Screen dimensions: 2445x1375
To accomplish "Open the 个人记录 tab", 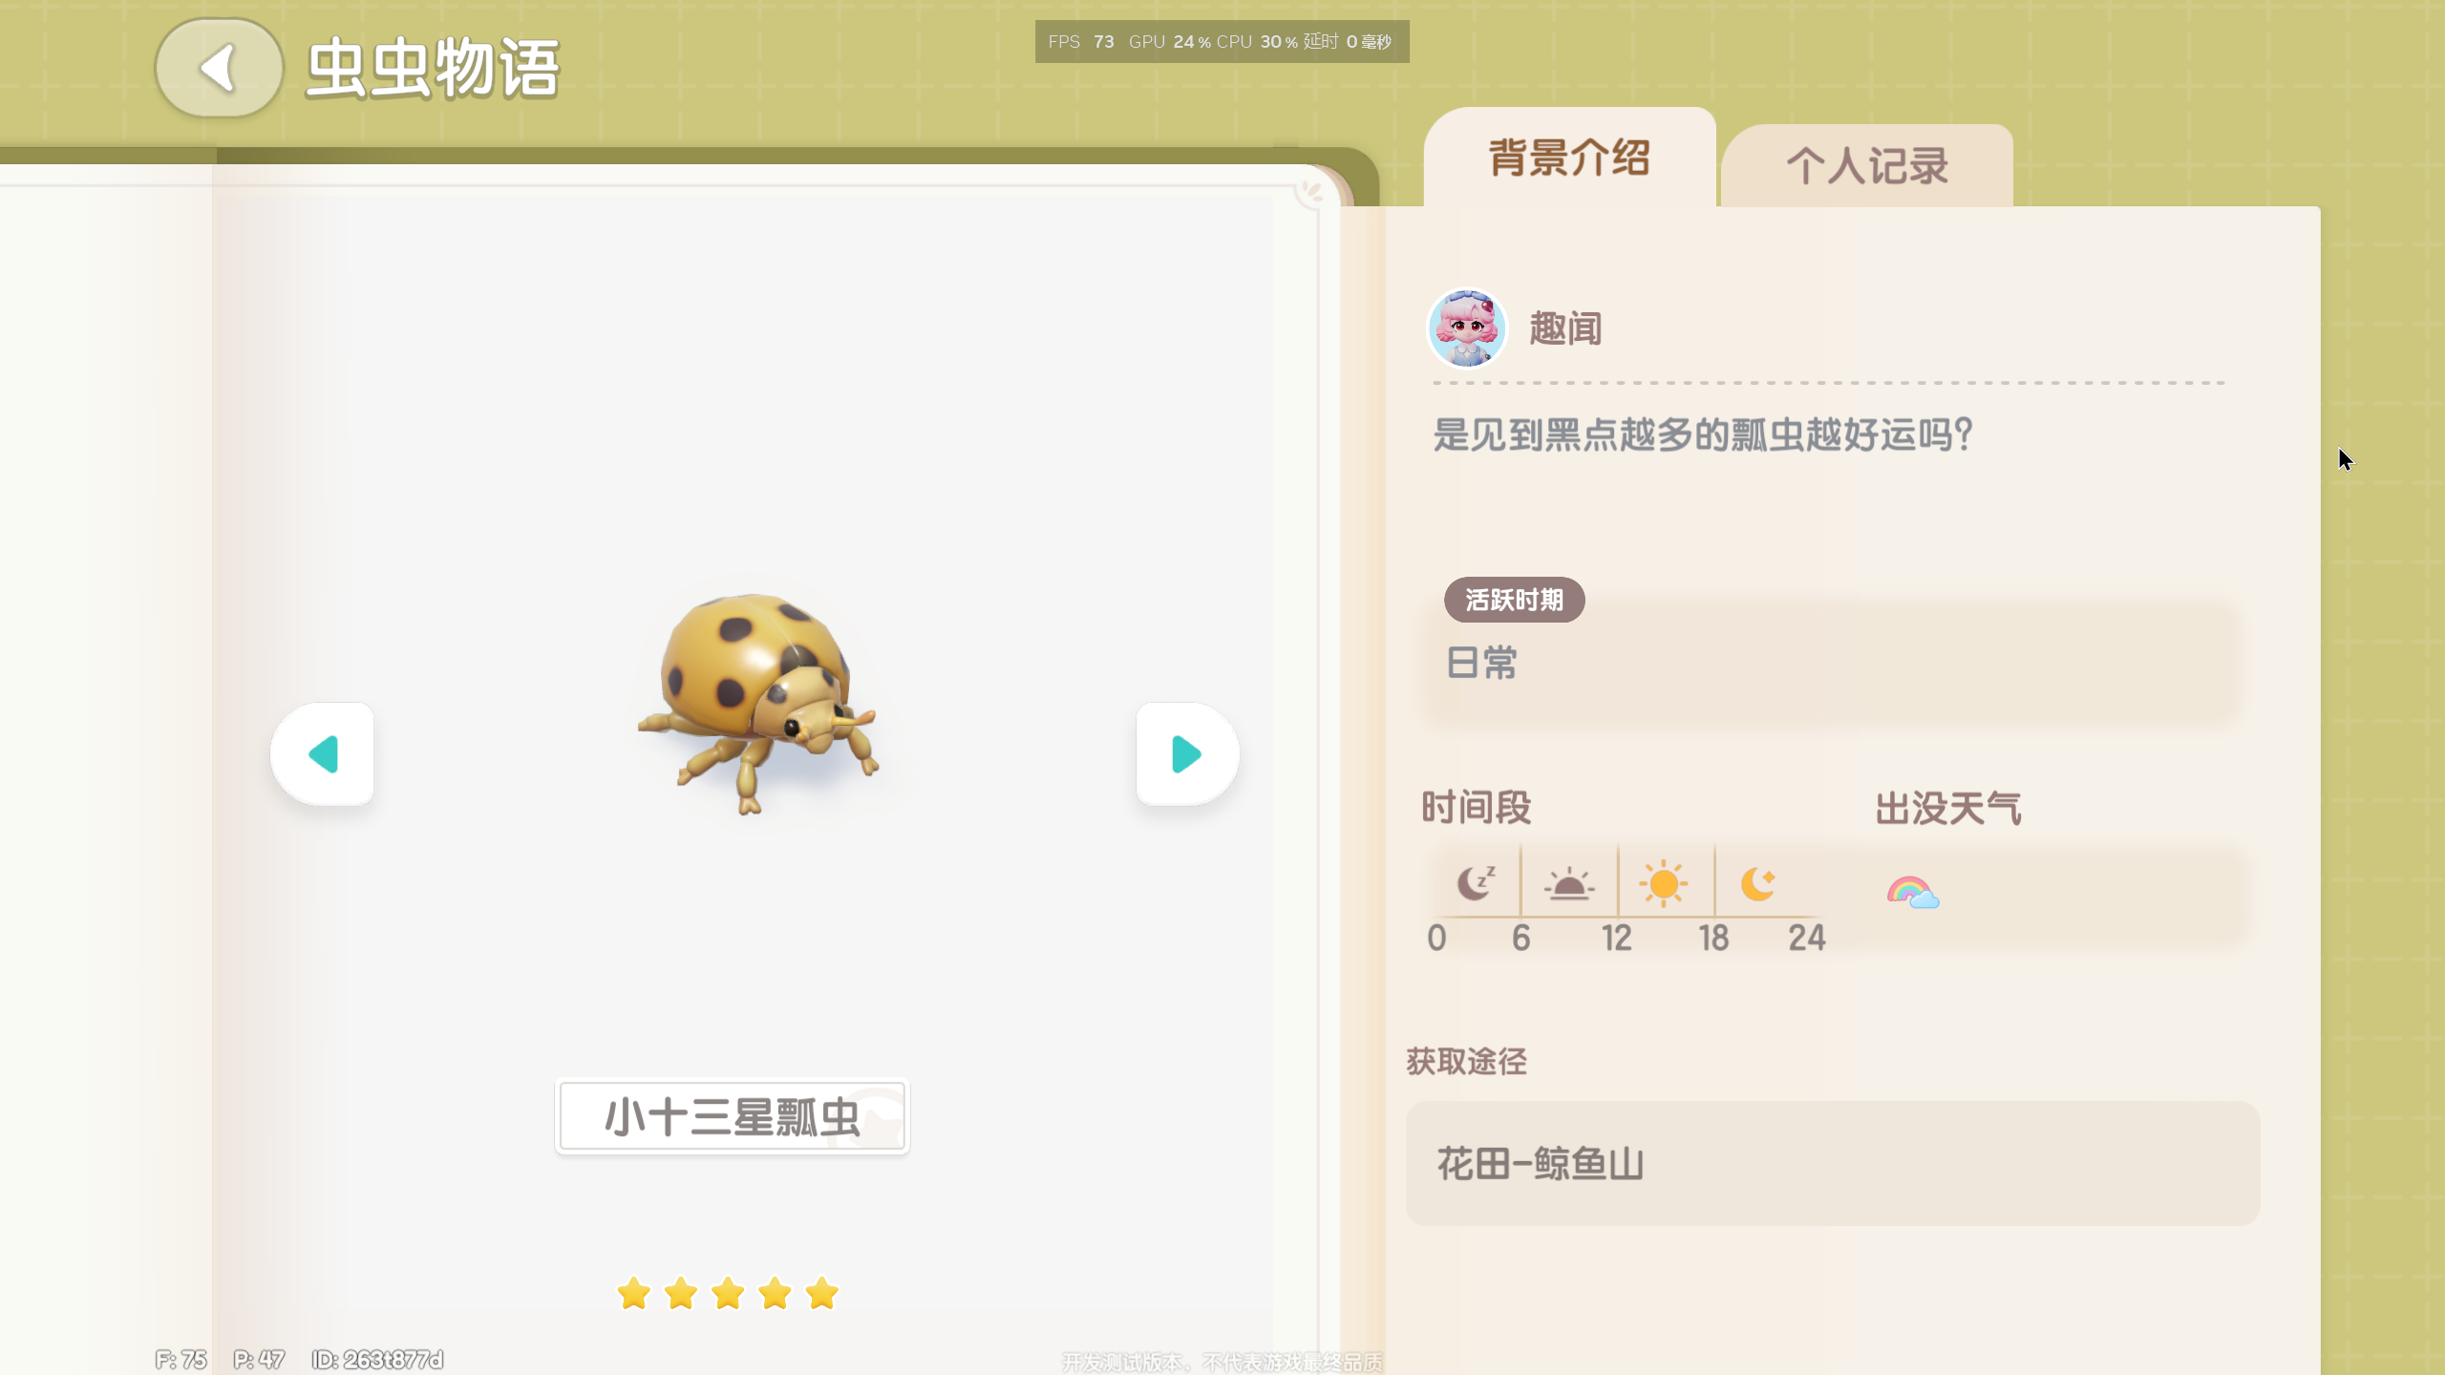I will coord(1867,166).
